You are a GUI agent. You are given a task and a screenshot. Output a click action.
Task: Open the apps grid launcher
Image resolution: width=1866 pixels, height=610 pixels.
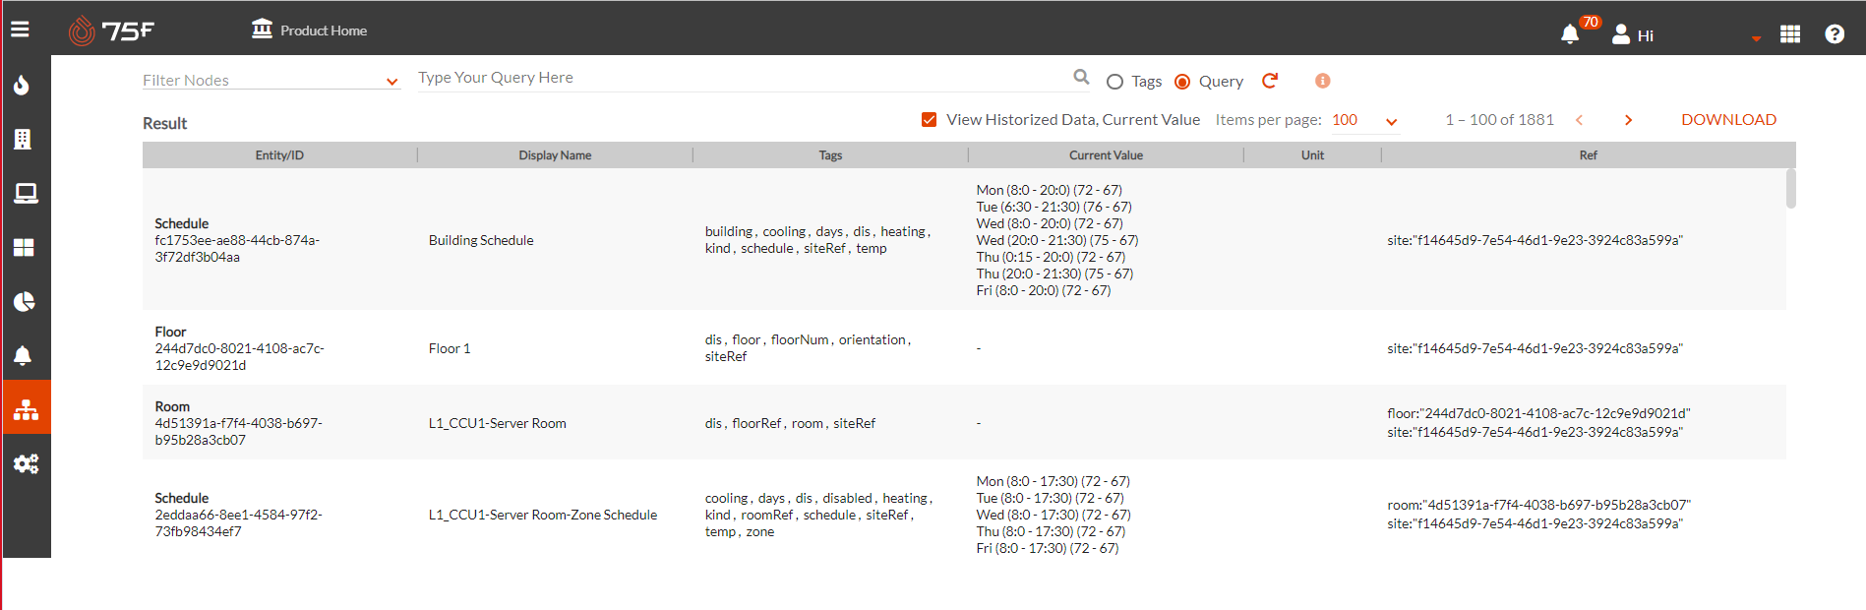pyautogui.click(x=1790, y=34)
